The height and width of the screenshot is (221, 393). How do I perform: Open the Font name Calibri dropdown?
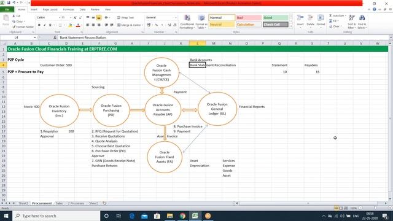[x=60, y=18]
